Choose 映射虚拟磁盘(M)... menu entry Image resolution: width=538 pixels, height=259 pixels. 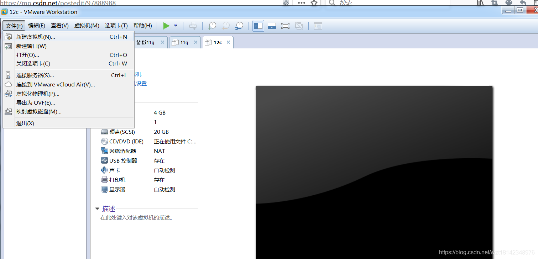pos(68,111)
